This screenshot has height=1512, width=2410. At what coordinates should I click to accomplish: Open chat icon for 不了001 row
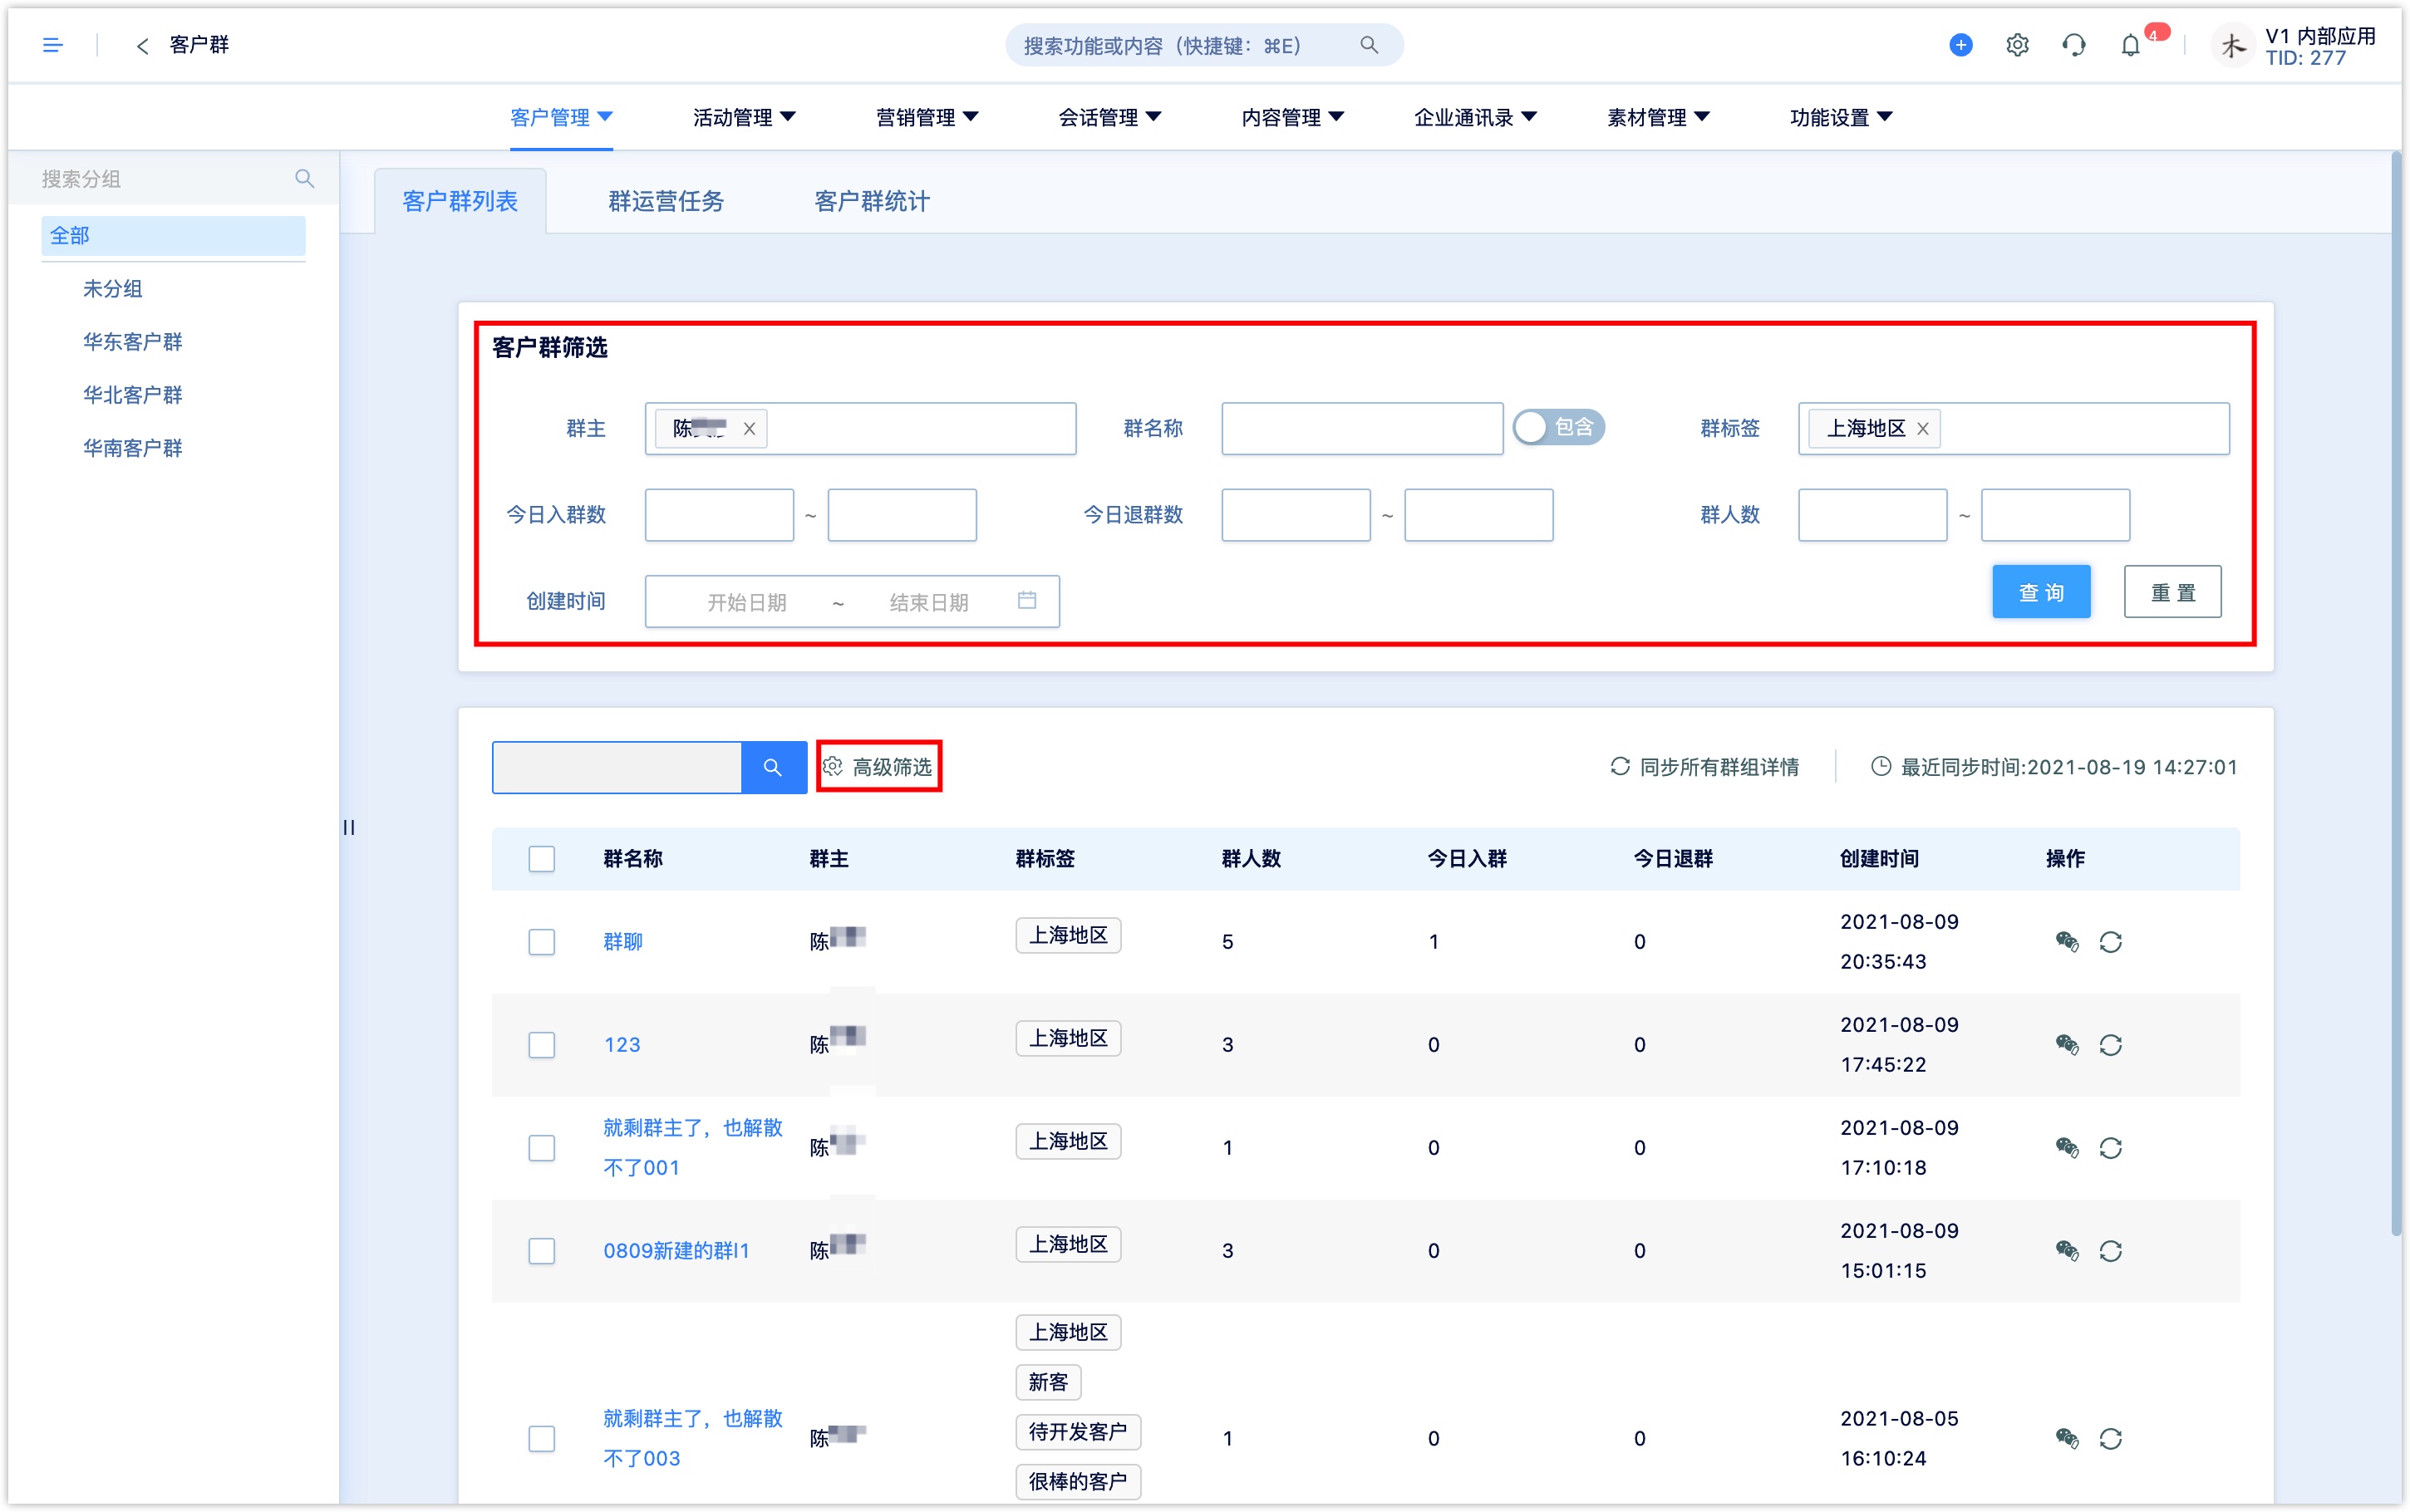click(x=2066, y=1147)
